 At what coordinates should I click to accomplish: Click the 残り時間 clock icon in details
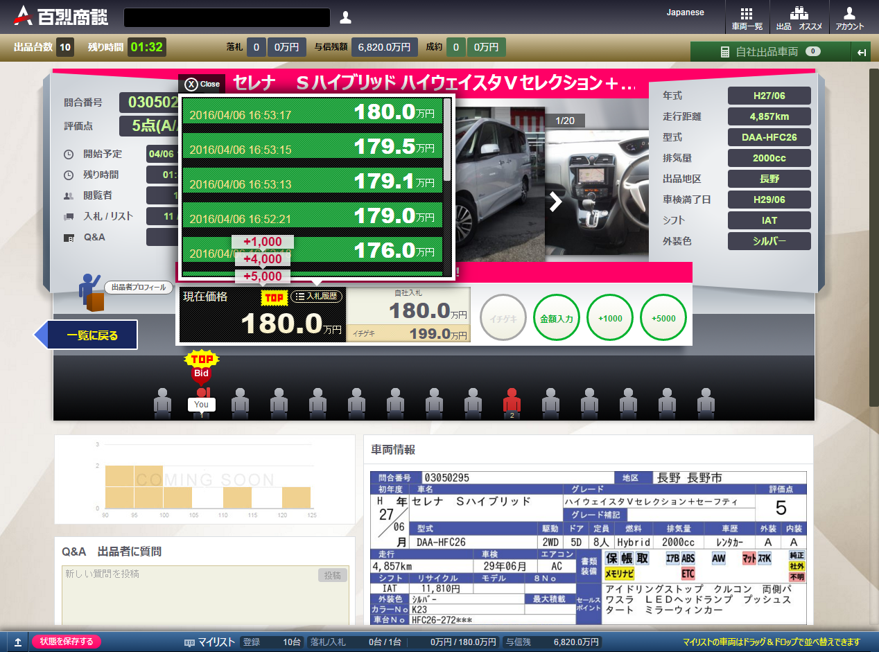[x=68, y=175]
